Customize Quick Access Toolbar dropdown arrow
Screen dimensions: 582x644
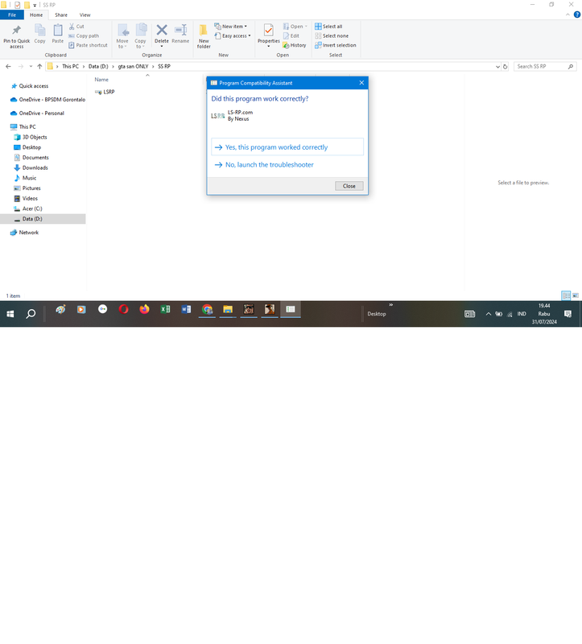[x=35, y=5]
